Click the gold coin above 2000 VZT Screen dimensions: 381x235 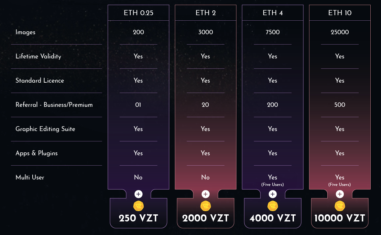coord(205,206)
